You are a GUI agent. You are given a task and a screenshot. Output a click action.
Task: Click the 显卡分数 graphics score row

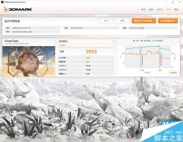pyautogui.click(x=86, y=58)
